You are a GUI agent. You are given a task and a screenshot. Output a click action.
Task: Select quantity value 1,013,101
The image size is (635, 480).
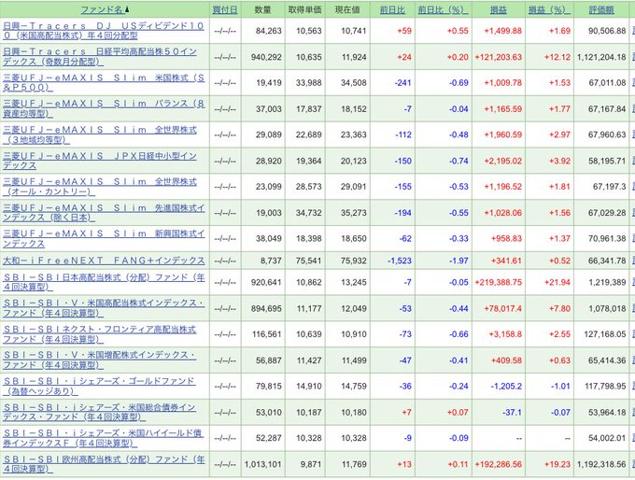(x=262, y=465)
